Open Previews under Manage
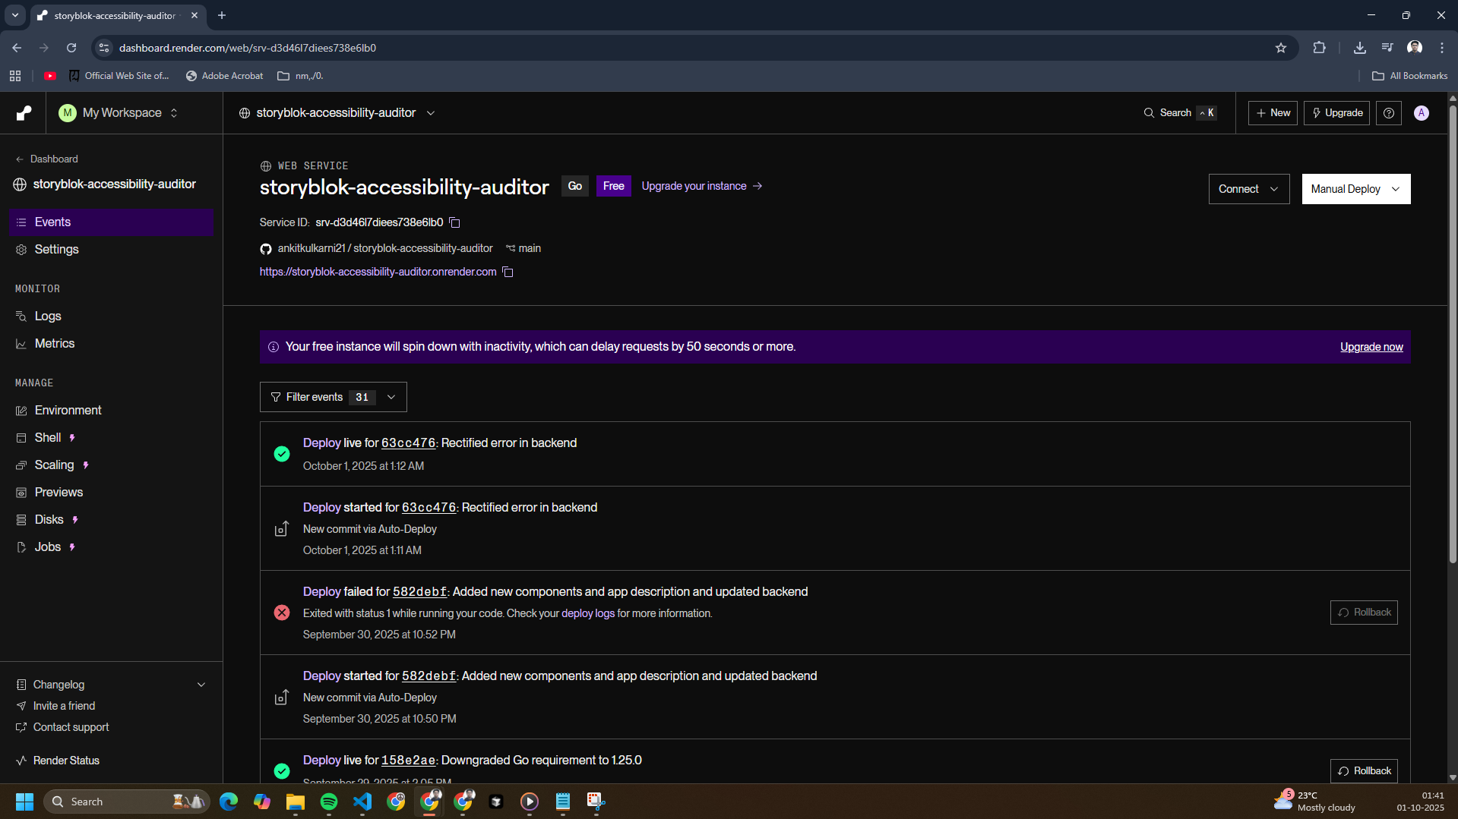This screenshot has width=1458, height=819. pyautogui.click(x=111, y=493)
